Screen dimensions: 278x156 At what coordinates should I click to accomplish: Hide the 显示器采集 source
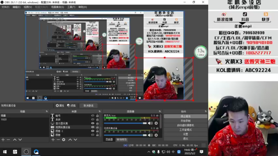(x=92, y=123)
